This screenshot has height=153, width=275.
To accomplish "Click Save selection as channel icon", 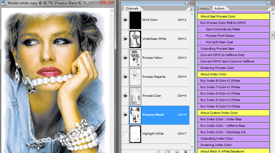I will tap(168, 151).
